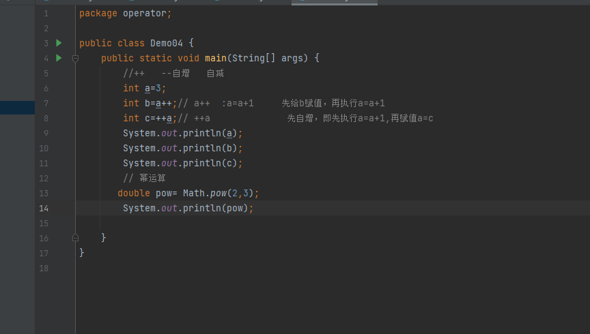590x334 pixels.
Task: Click line number 1 in the gutter
Action: (x=46, y=14)
